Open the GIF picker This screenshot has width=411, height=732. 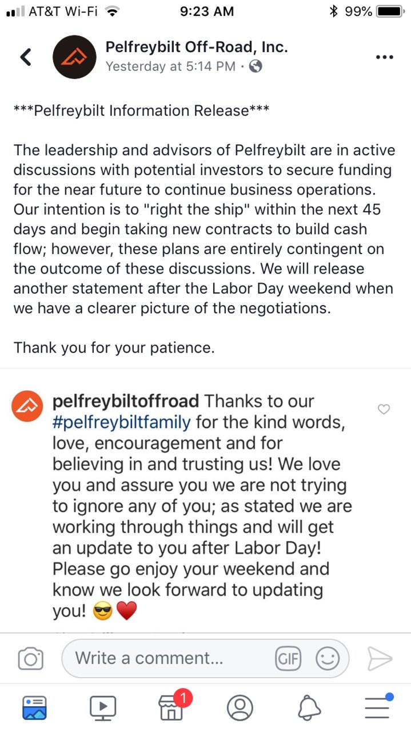[x=288, y=659]
